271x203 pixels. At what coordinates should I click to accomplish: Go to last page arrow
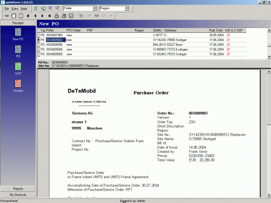tap(50, 16)
